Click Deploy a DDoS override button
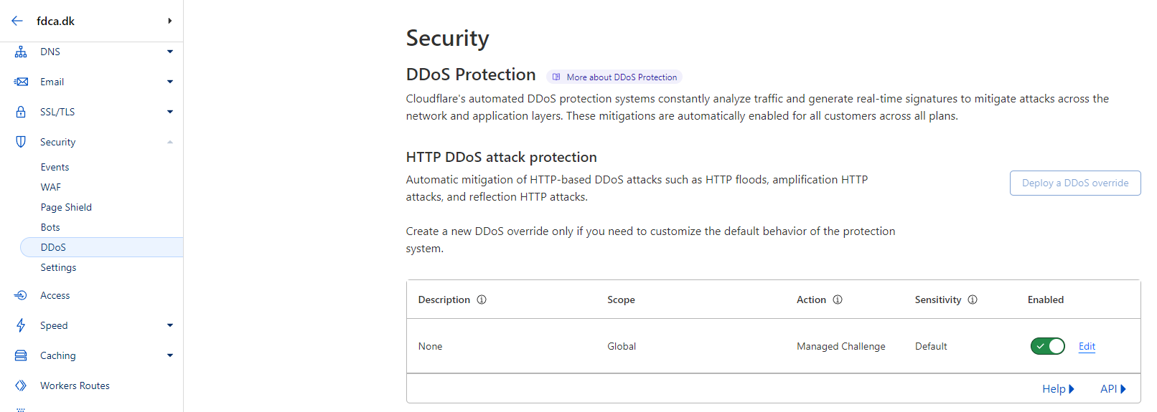The width and height of the screenshot is (1157, 412). (x=1074, y=183)
